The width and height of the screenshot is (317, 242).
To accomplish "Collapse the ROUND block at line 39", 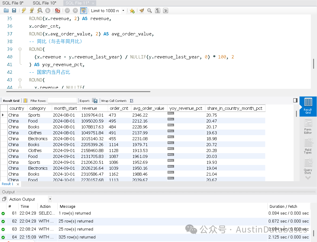I will click(20, 49).
